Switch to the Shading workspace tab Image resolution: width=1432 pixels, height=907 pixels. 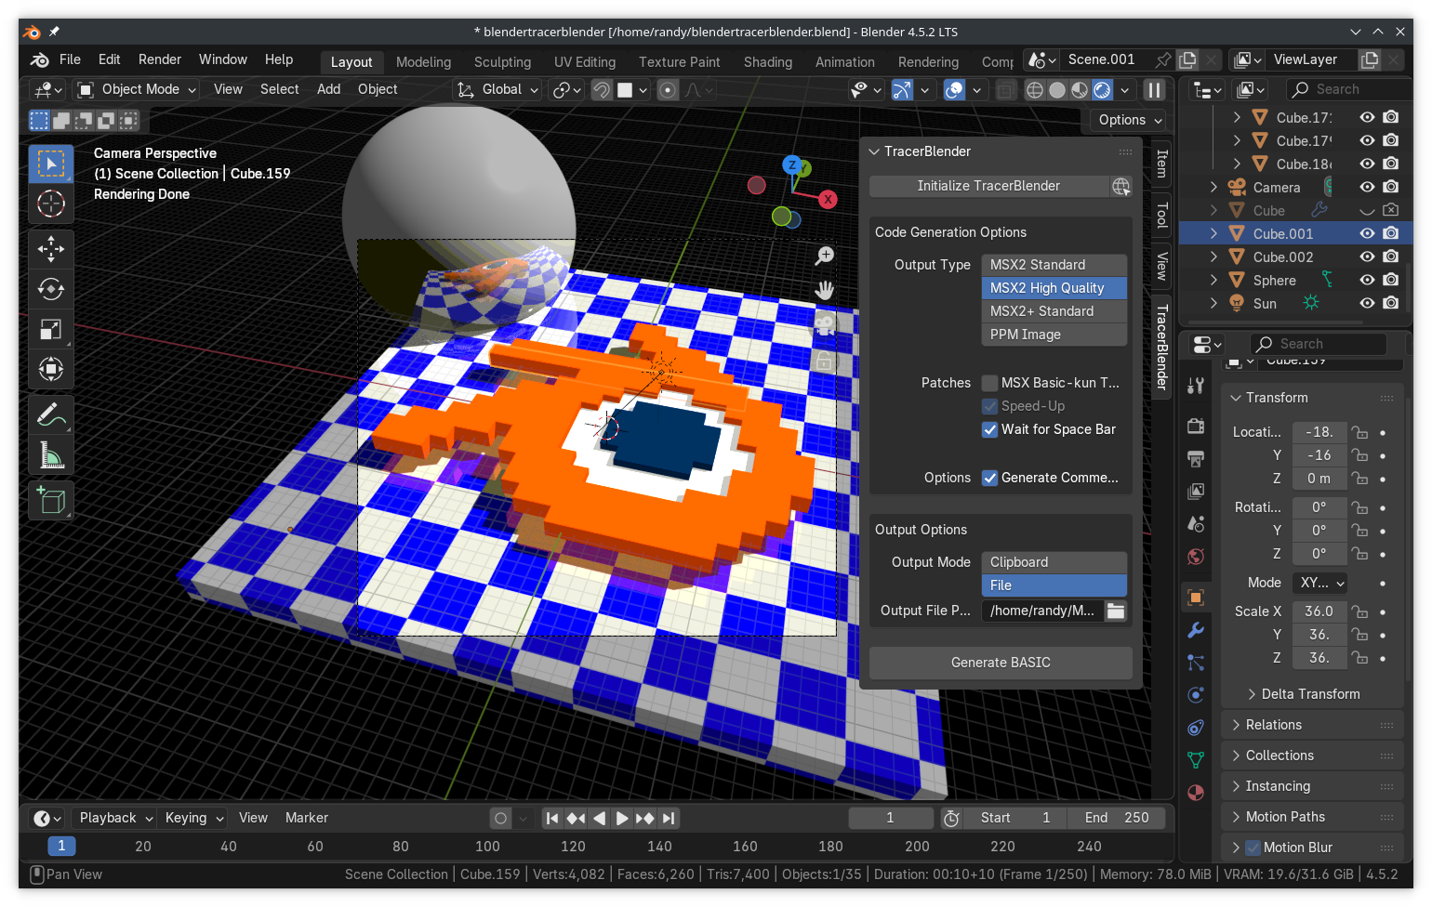click(x=767, y=62)
